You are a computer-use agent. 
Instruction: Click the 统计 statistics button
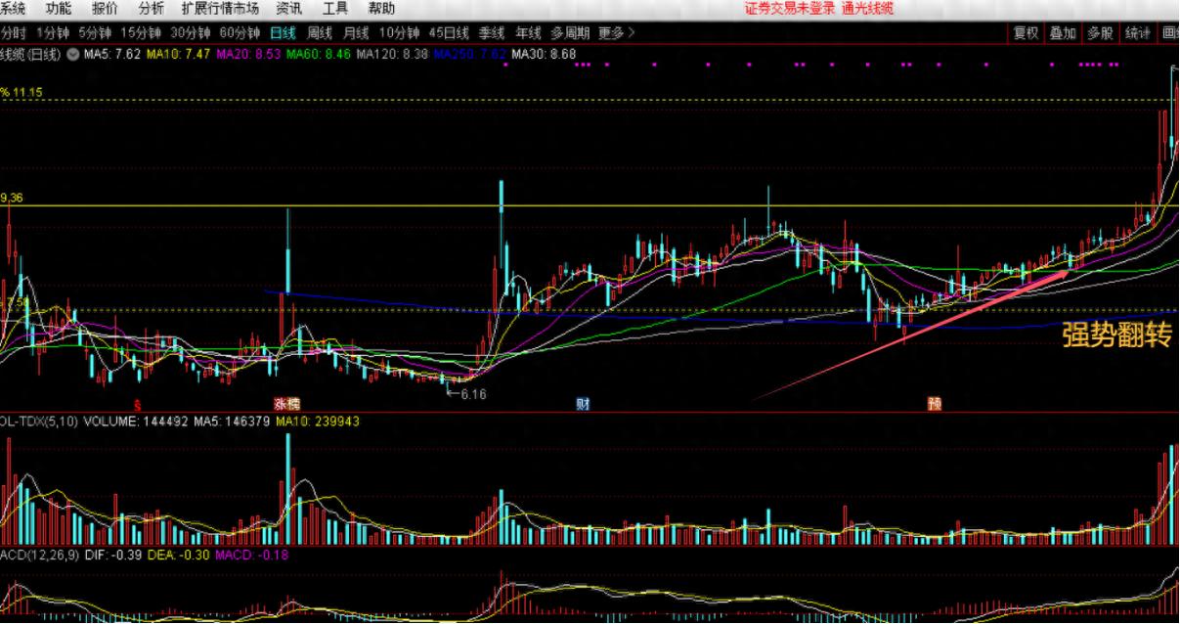[x=1137, y=33]
